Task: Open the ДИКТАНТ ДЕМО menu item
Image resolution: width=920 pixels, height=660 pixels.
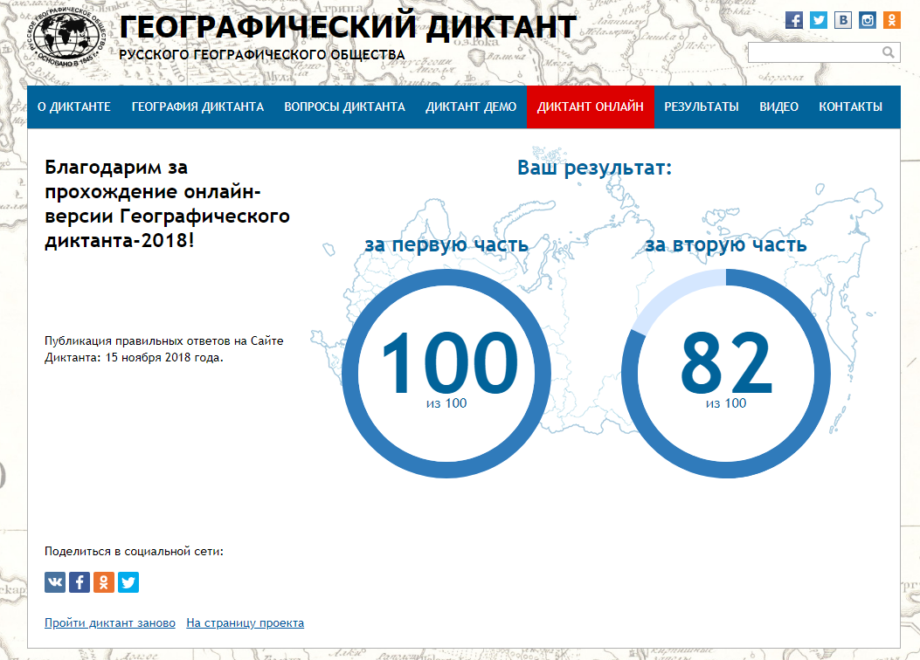Action: (471, 107)
